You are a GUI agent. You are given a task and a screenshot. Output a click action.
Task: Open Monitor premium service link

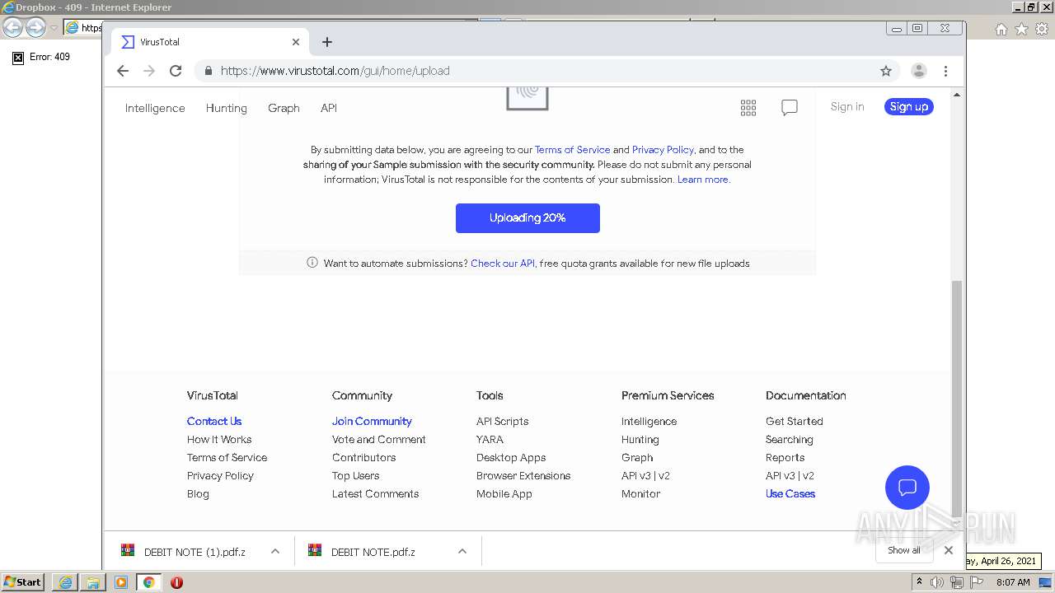click(641, 493)
